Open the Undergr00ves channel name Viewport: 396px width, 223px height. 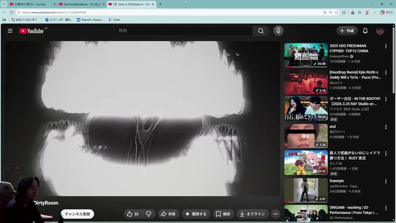(339, 56)
